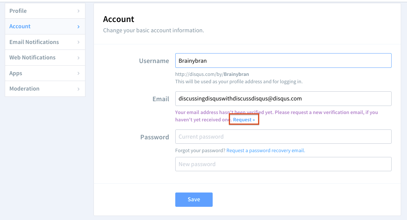Select the Account sidebar item
Viewport: 407px width, 220px height.
20,26
